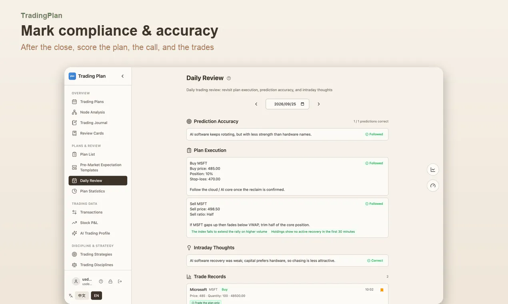Open the gauge floating button
The height and width of the screenshot is (304, 508).
[433, 186]
